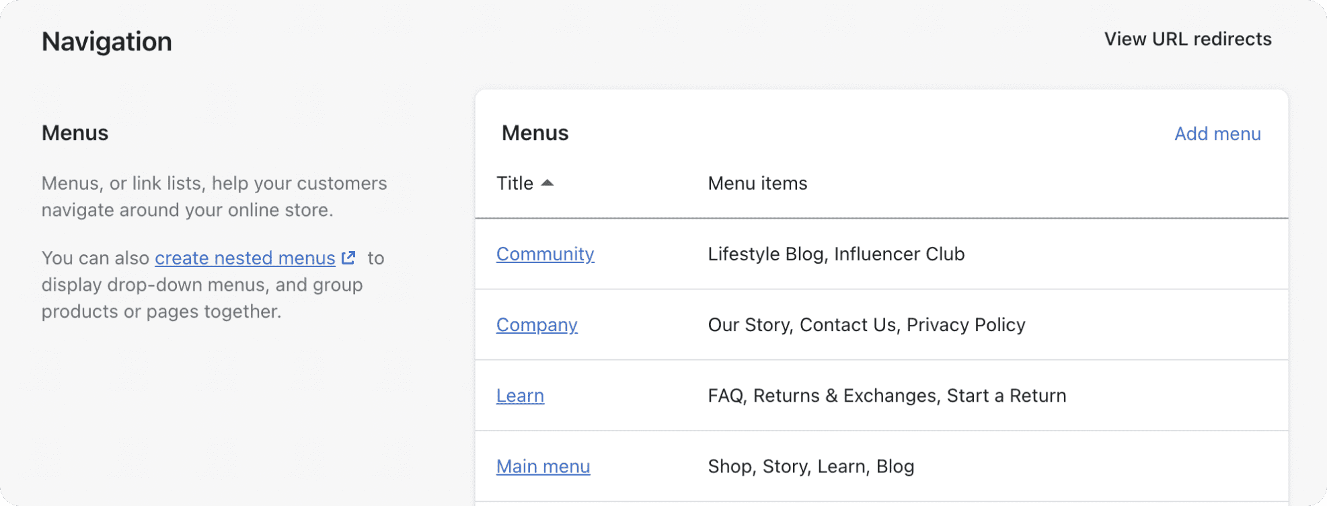1327x506 pixels.
Task: Select text 'Our Story, Contact Us, Privacy Policy'
Action: [866, 325]
